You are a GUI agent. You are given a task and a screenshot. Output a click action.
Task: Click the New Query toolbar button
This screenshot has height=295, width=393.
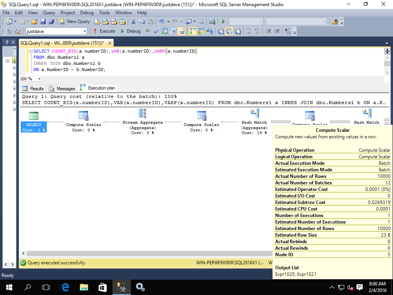[75, 22]
